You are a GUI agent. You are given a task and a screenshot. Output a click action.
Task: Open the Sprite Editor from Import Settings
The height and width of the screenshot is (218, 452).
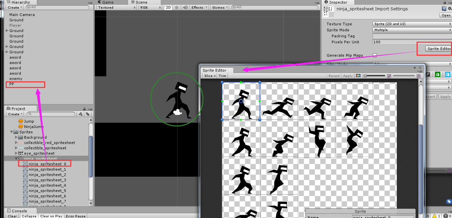439,48
